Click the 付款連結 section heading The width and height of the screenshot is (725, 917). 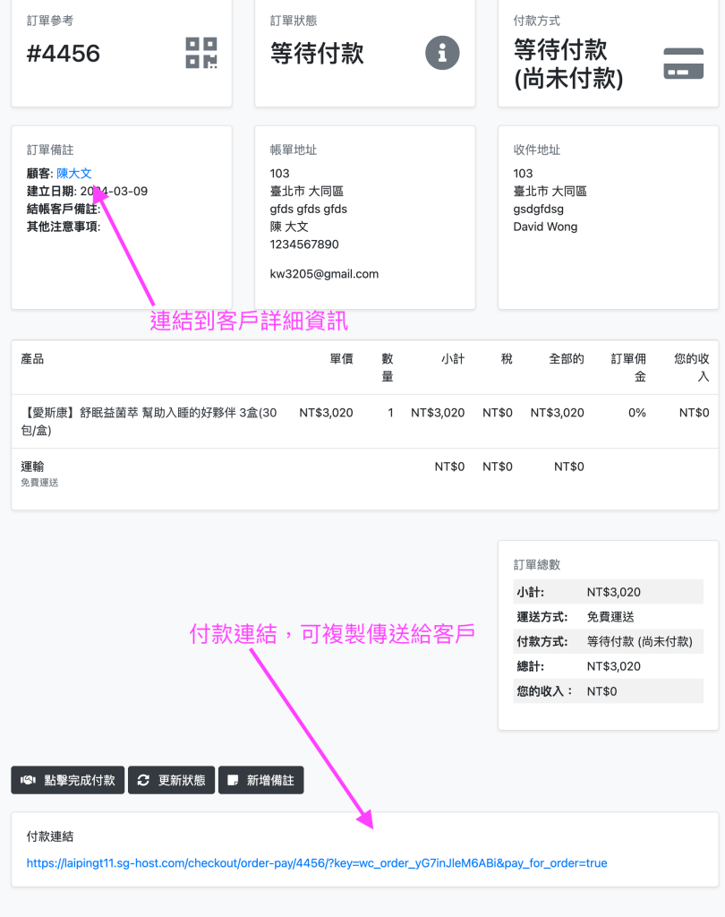(x=50, y=836)
